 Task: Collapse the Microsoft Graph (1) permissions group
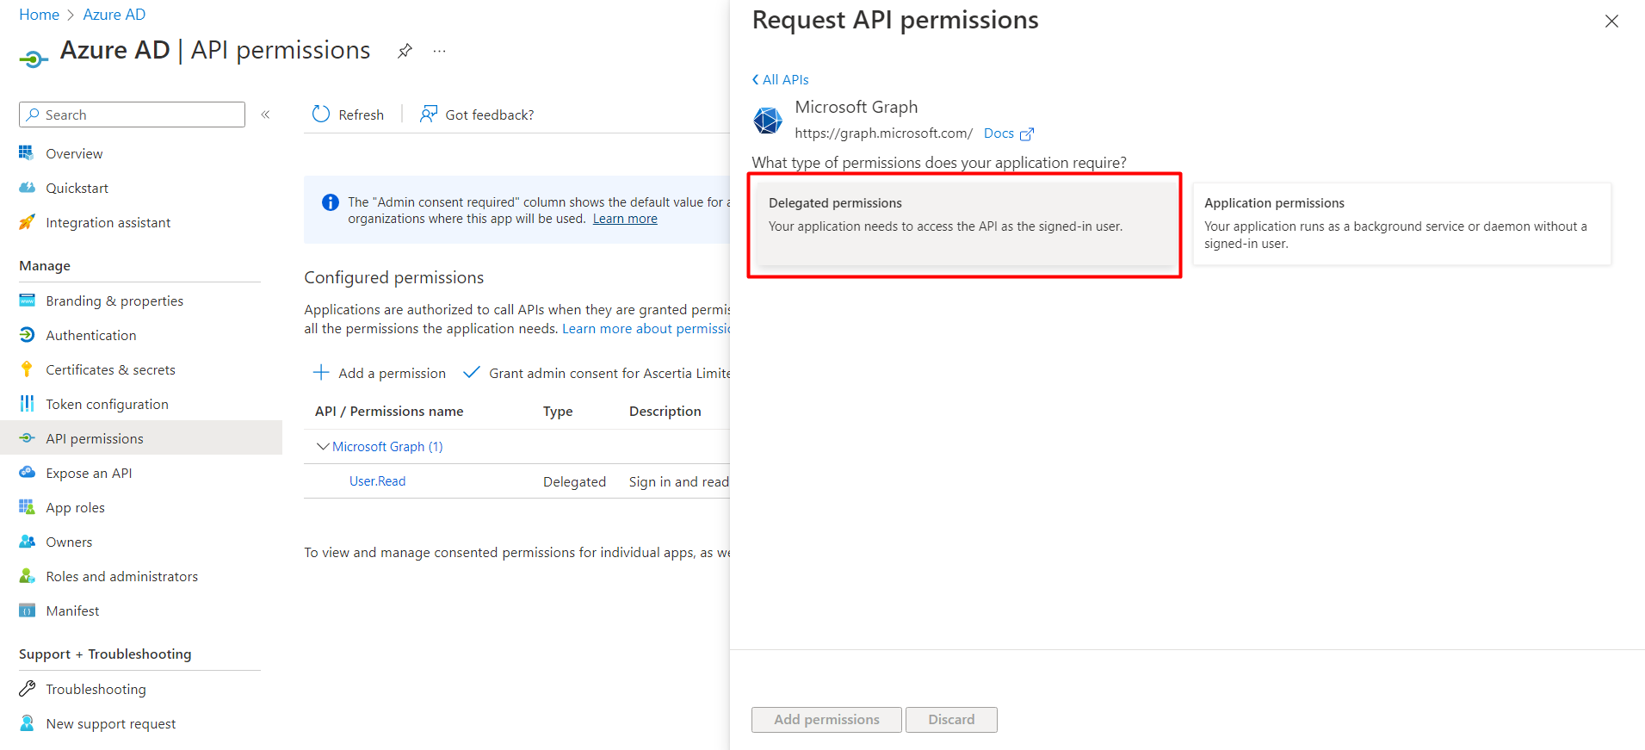tap(323, 446)
